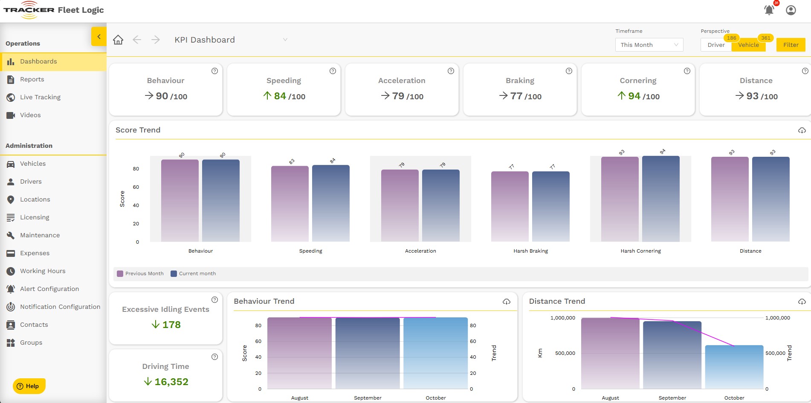
Task: Click the yellow Help button
Action: [x=29, y=386]
